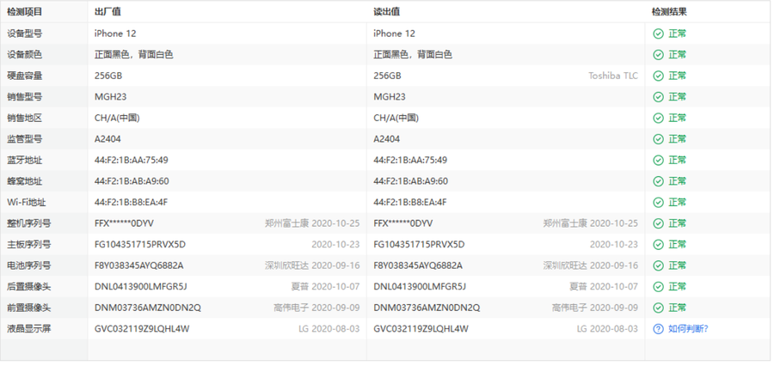
Task: Click the green check icon in 硬盘容量 row
Action: 658,76
